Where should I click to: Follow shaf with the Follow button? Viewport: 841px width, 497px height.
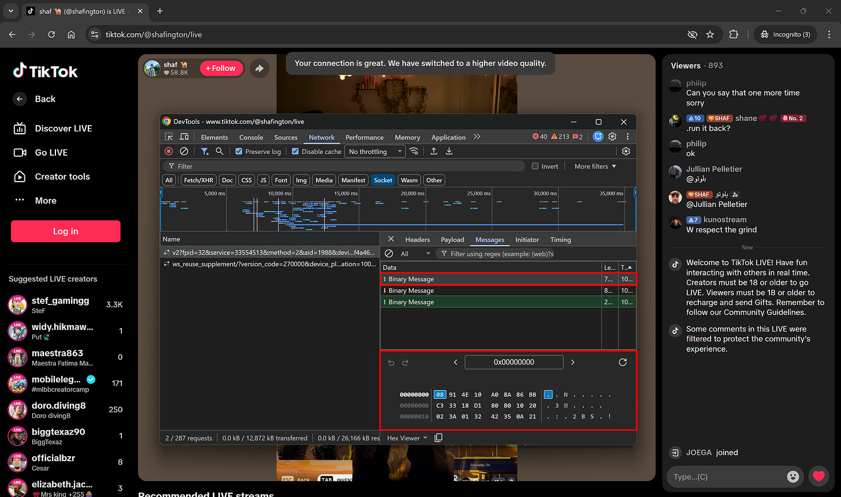point(221,68)
